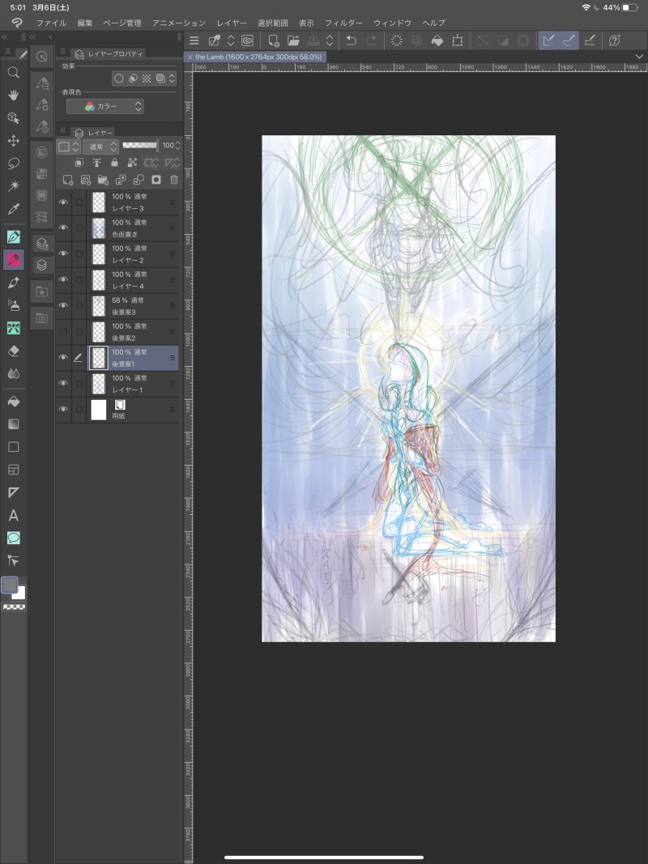Hide レイヤー 4 layer visibility

pos(63,279)
